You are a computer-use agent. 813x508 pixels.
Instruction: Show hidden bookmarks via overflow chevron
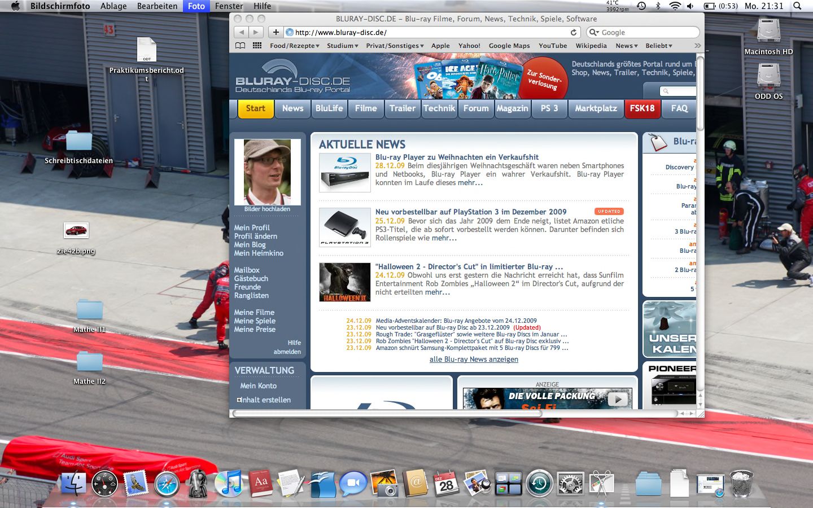[x=697, y=46]
